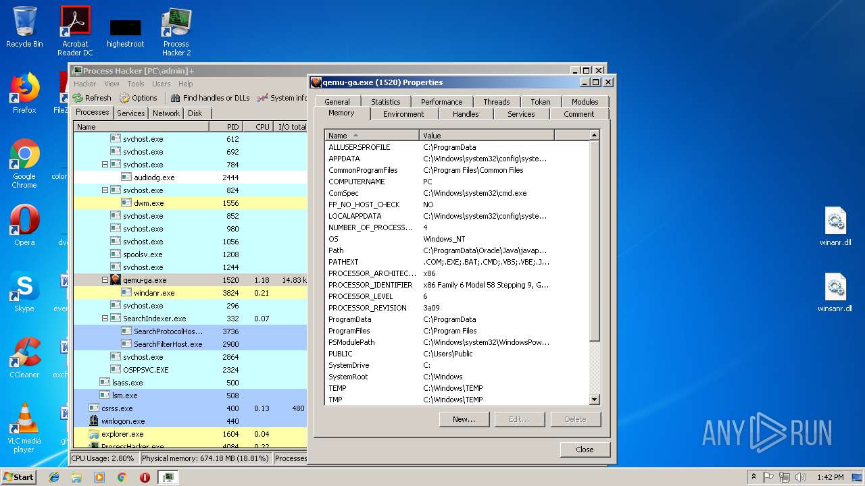Collapse SearchIndexer.exe tree node
865x486 pixels.
coord(105,319)
